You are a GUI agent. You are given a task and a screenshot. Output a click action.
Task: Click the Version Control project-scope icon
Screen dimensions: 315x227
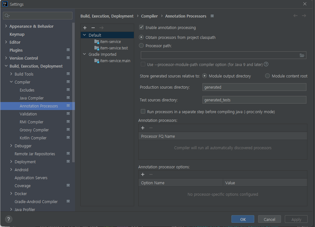[x=68, y=58]
